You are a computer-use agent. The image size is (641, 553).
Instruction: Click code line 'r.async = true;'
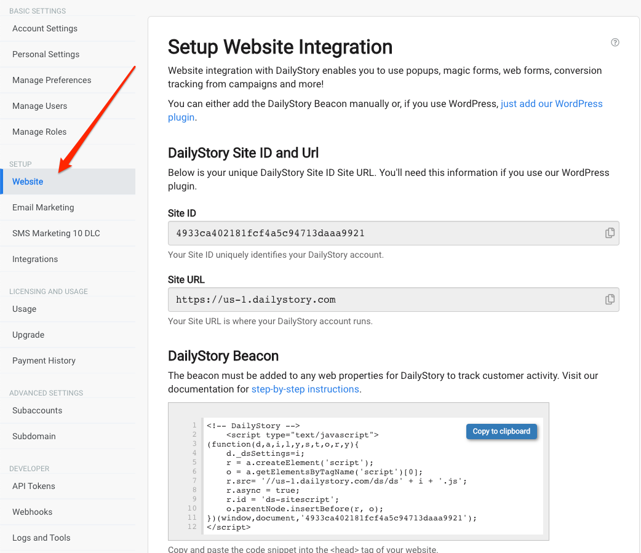(x=263, y=490)
